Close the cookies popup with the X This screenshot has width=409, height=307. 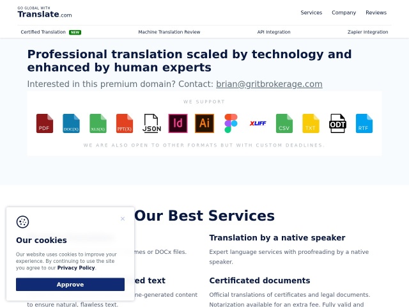(x=123, y=219)
